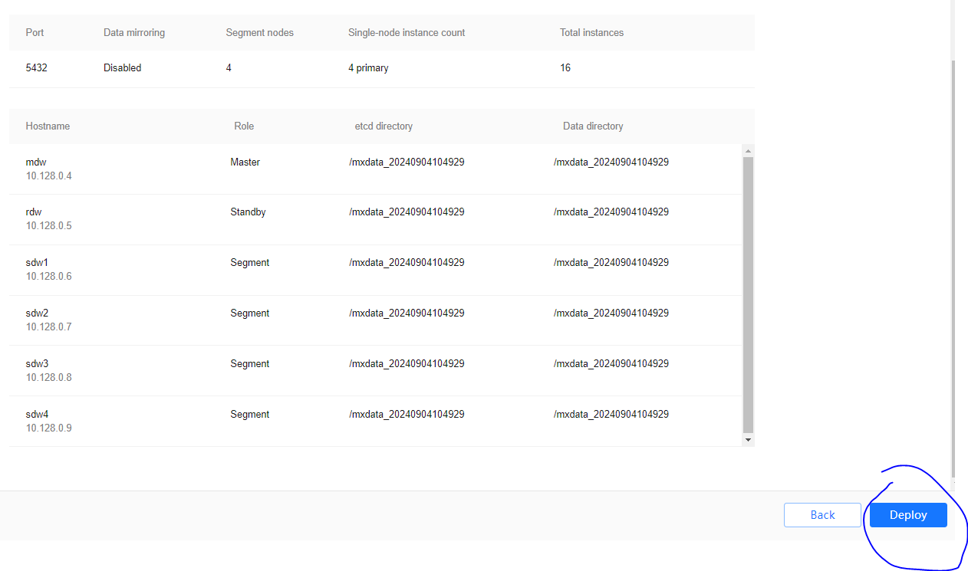Image resolution: width=968 pixels, height=571 pixels.
Task: Click the Master role cell
Action: point(245,162)
